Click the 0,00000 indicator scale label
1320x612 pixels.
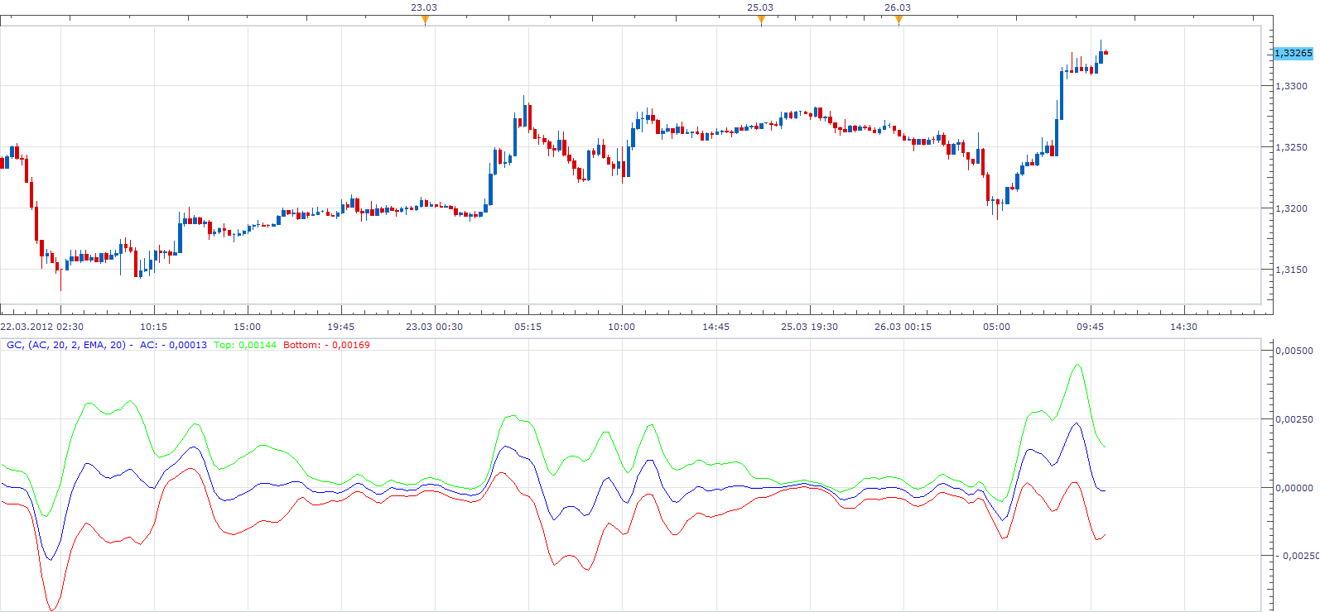[1294, 488]
